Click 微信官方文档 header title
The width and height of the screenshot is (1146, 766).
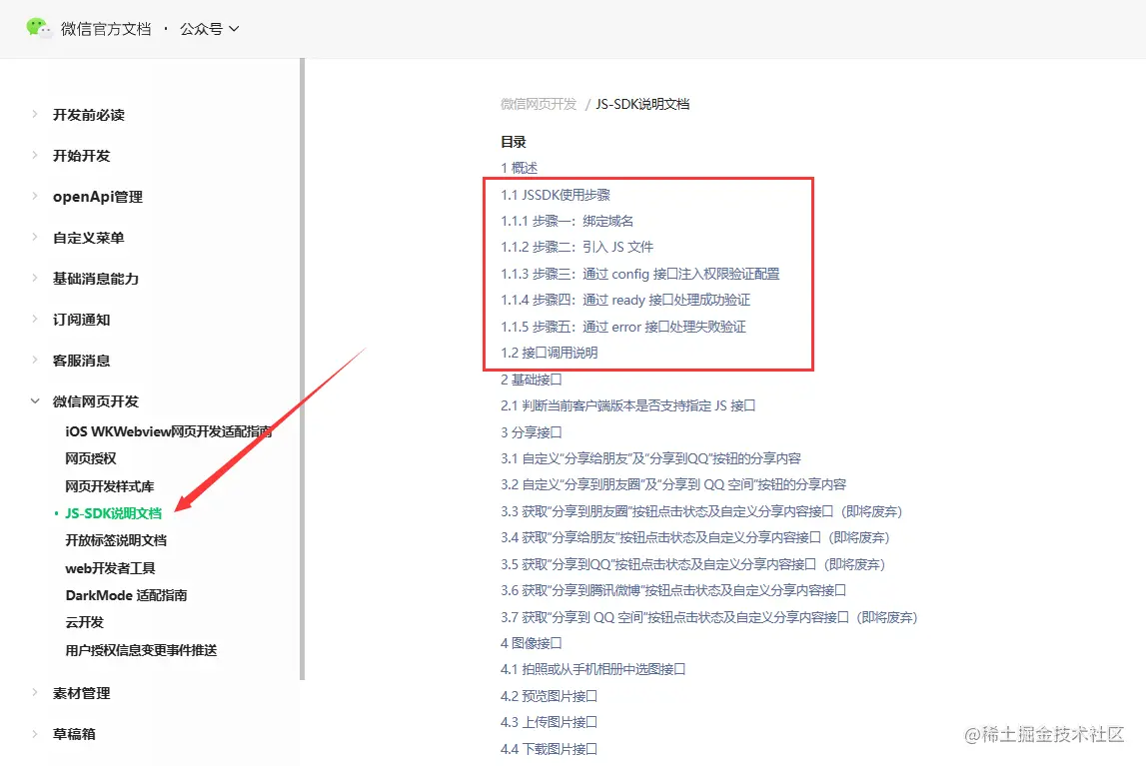106,29
